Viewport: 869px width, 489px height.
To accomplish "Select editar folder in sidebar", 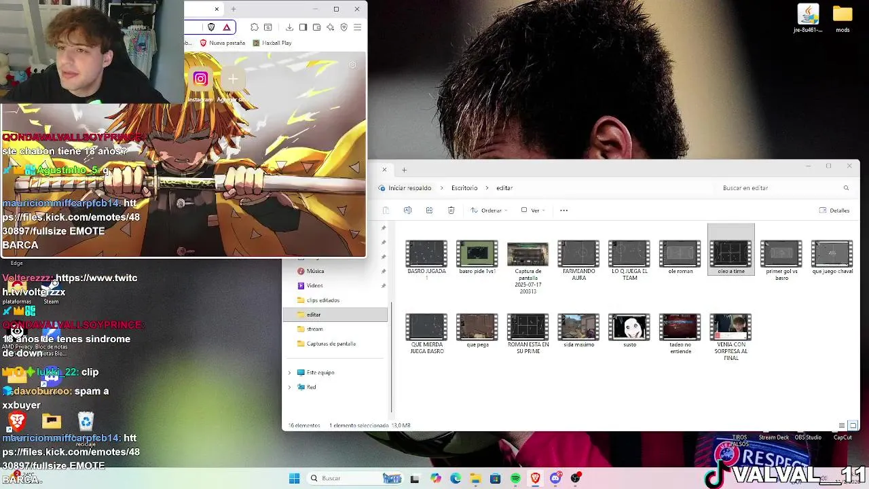I will pyautogui.click(x=335, y=314).
